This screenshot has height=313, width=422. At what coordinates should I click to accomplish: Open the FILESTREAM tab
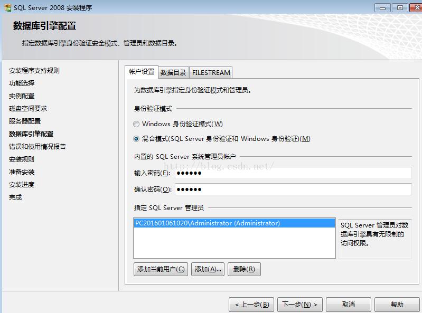(211, 73)
